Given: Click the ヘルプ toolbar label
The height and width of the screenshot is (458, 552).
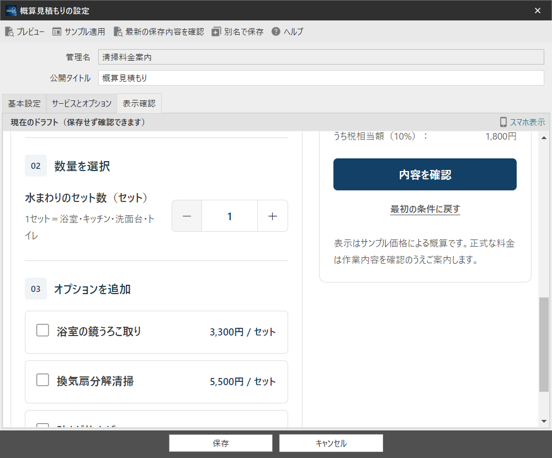Looking at the screenshot, I should [293, 31].
